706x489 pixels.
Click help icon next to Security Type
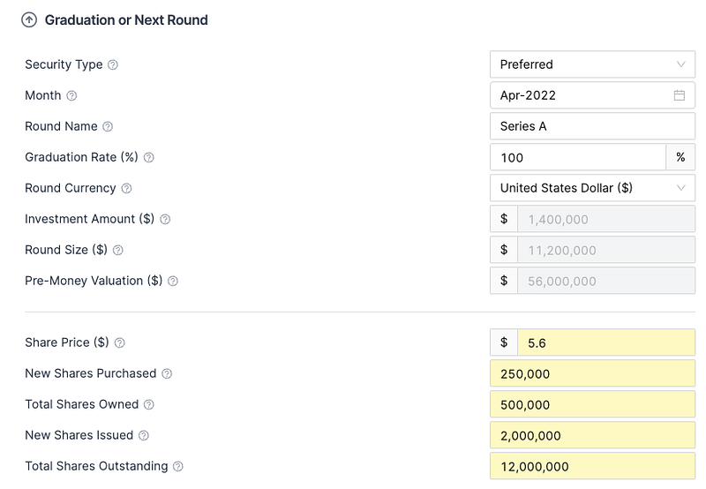click(x=113, y=64)
